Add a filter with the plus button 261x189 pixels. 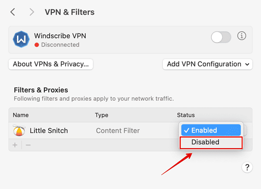click(x=15, y=145)
